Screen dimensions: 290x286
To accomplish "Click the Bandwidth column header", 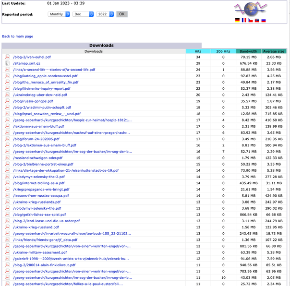I will coord(248,51).
